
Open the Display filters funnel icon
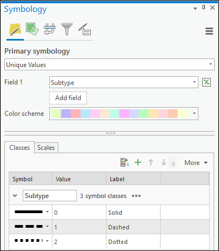(67, 29)
